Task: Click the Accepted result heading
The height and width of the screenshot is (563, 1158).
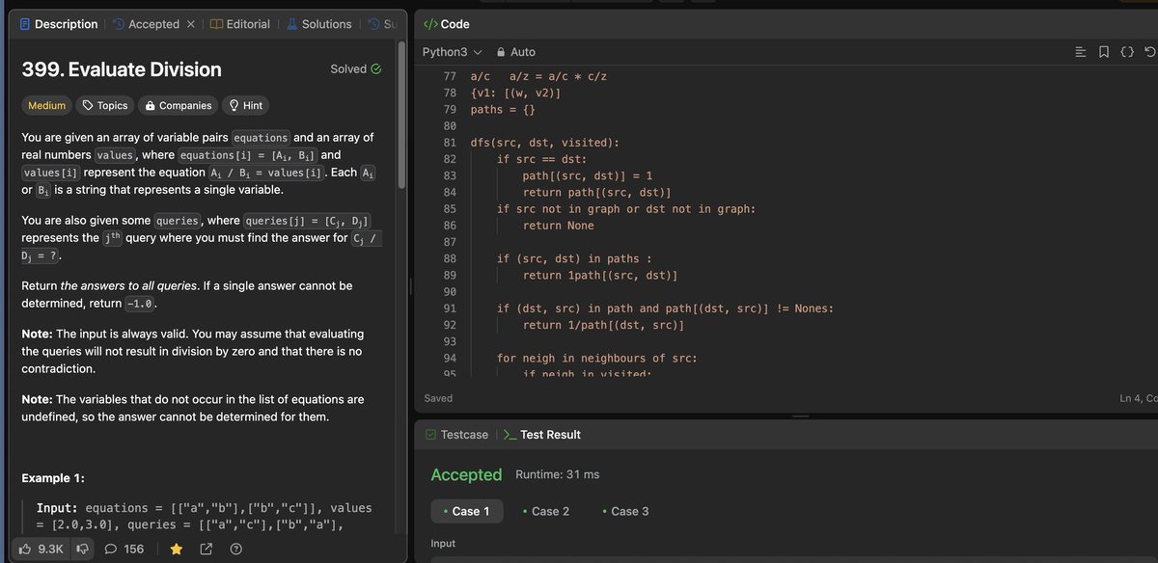Action: coord(466,474)
